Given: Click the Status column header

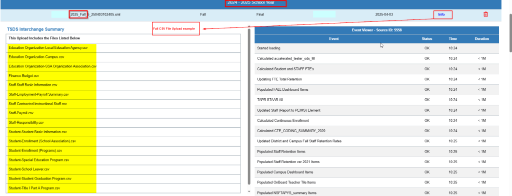Looking at the screenshot, I should 427,39.
